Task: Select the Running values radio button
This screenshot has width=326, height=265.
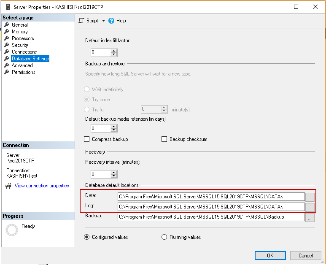Action: pyautogui.click(x=164, y=237)
